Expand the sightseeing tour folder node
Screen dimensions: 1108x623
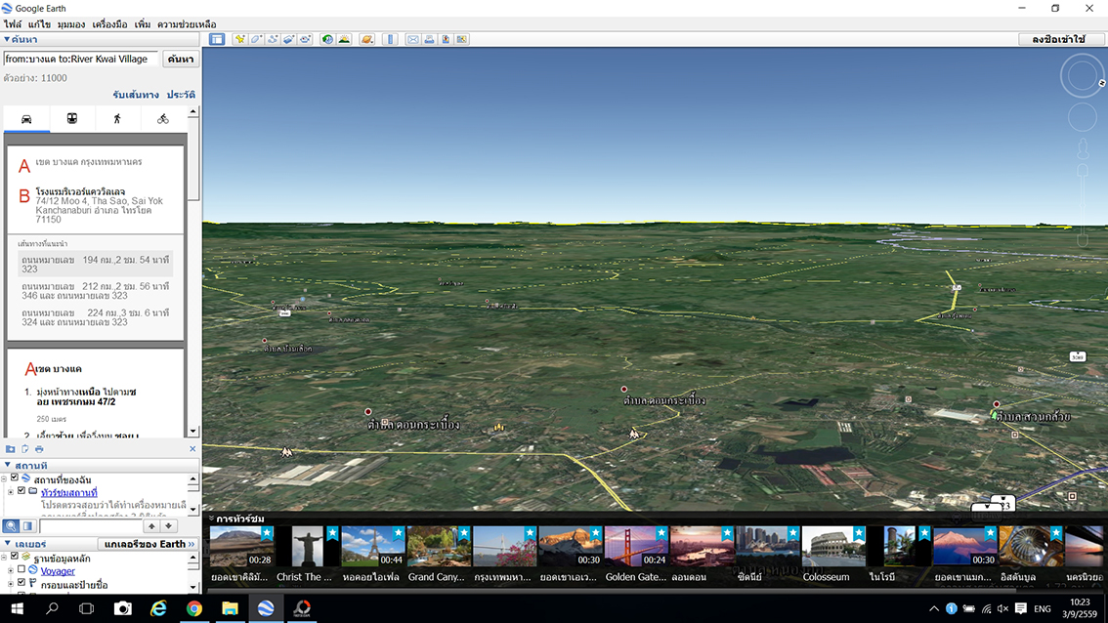pyautogui.click(x=11, y=491)
